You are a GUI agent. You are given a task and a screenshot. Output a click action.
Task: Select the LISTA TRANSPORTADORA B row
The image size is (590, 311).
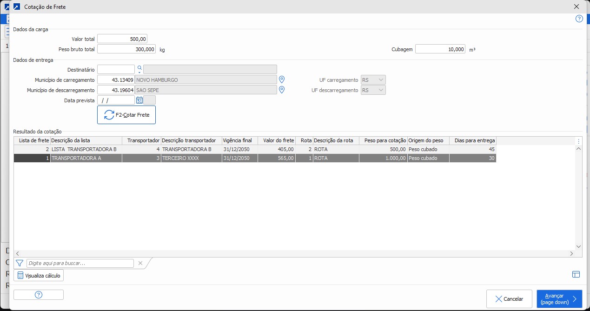(x=84, y=149)
